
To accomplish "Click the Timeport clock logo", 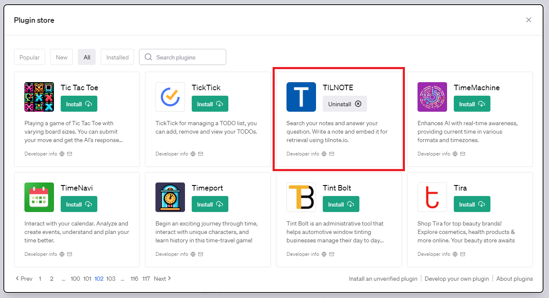I will [x=170, y=197].
